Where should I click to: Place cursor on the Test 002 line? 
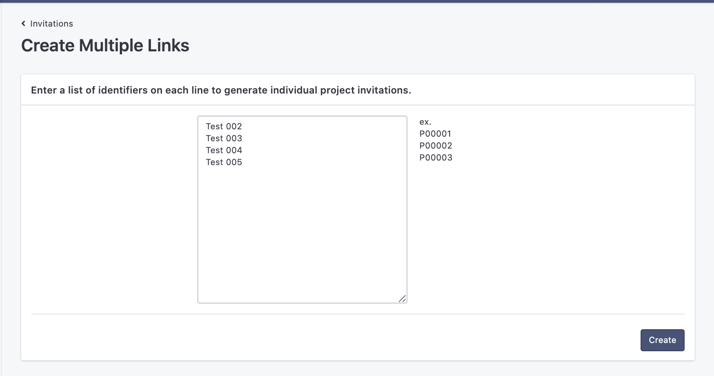[224, 127]
